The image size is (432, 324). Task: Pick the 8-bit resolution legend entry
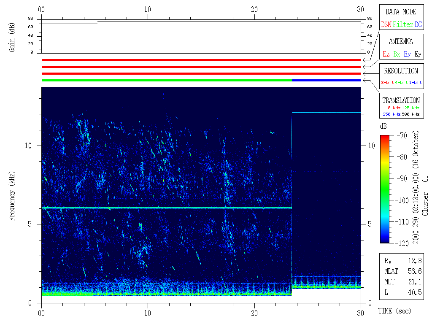point(387,83)
